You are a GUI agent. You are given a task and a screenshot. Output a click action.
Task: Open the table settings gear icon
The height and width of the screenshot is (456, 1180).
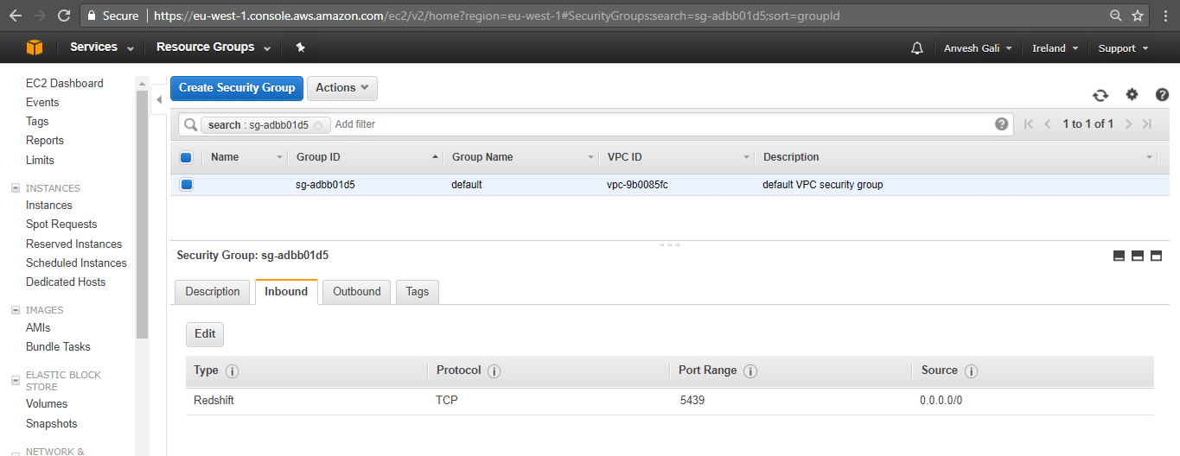click(1132, 95)
